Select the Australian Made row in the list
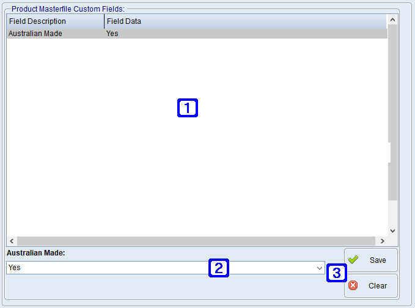 [x=35, y=34]
